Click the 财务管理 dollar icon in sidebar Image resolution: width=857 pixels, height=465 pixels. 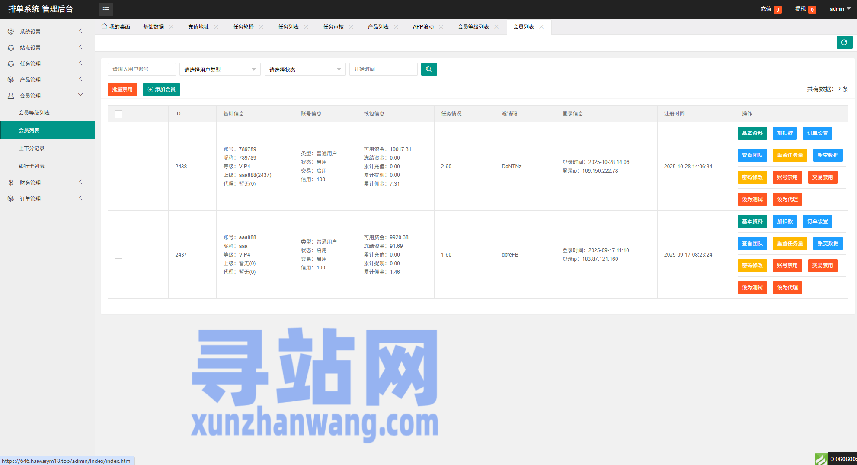11,183
